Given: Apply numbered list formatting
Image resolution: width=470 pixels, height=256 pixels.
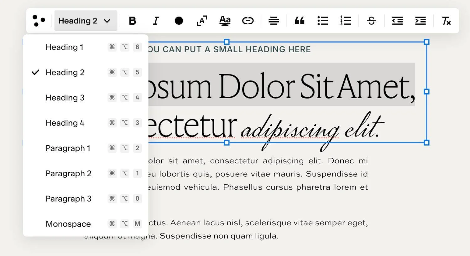Looking at the screenshot, I should (x=346, y=21).
